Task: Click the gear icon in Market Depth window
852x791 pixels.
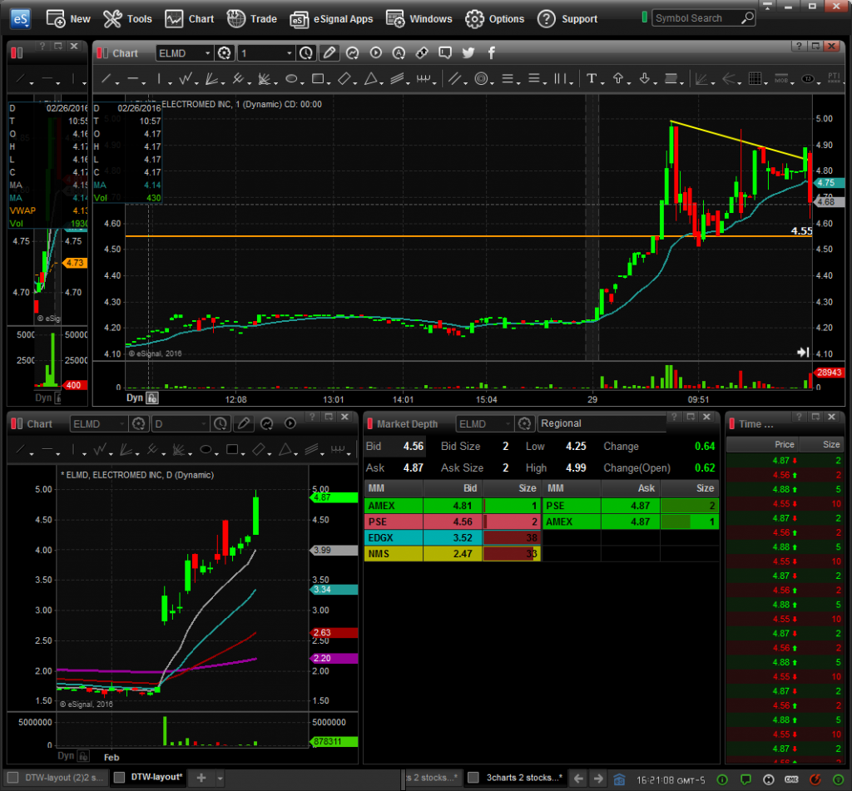Action: point(524,423)
